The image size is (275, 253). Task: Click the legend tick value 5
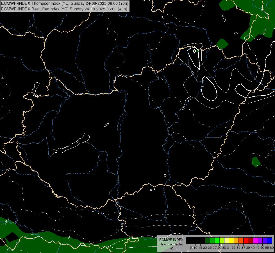[191, 248]
